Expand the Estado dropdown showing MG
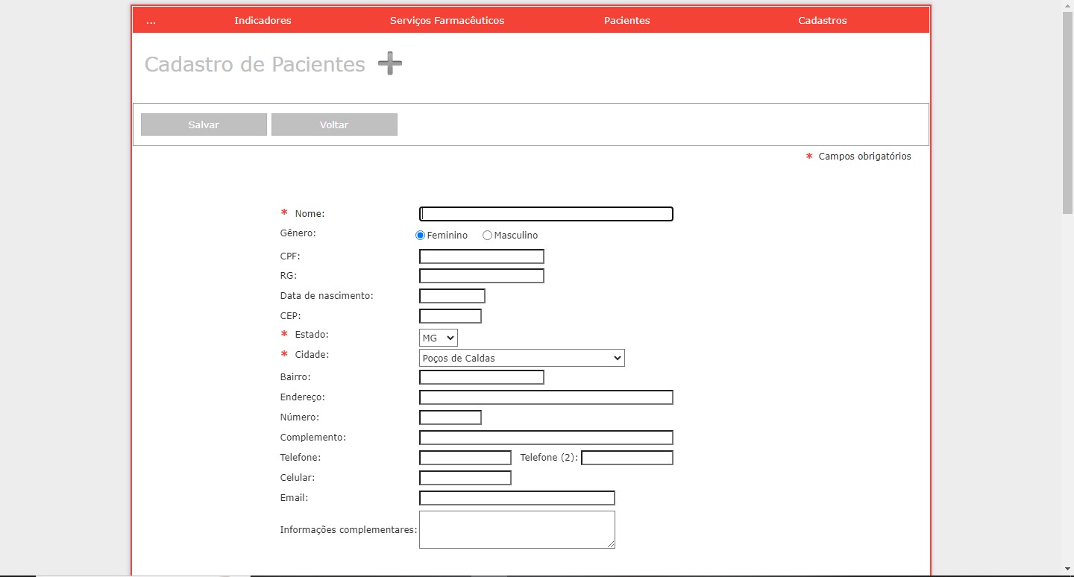Screen dimensions: 1074x577 pos(439,338)
